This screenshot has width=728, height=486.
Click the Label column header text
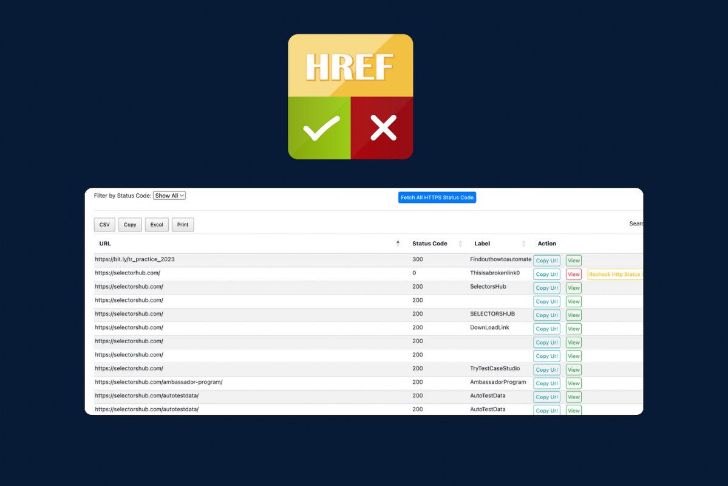tap(482, 244)
